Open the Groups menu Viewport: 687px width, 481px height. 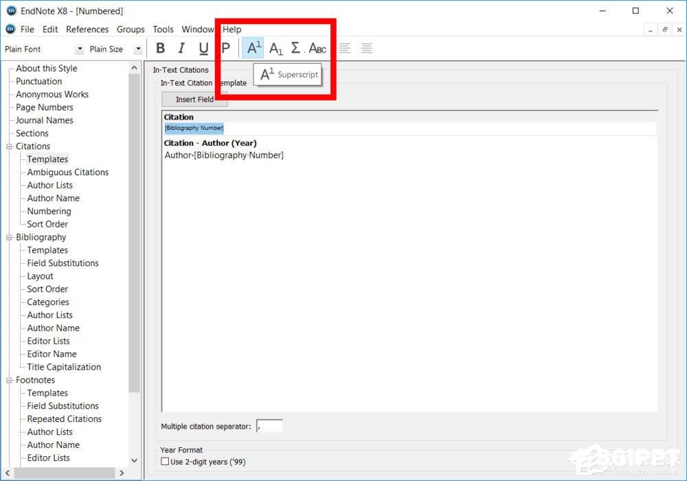[x=131, y=30]
